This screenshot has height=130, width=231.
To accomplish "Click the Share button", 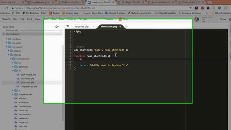I will pos(223,19).
